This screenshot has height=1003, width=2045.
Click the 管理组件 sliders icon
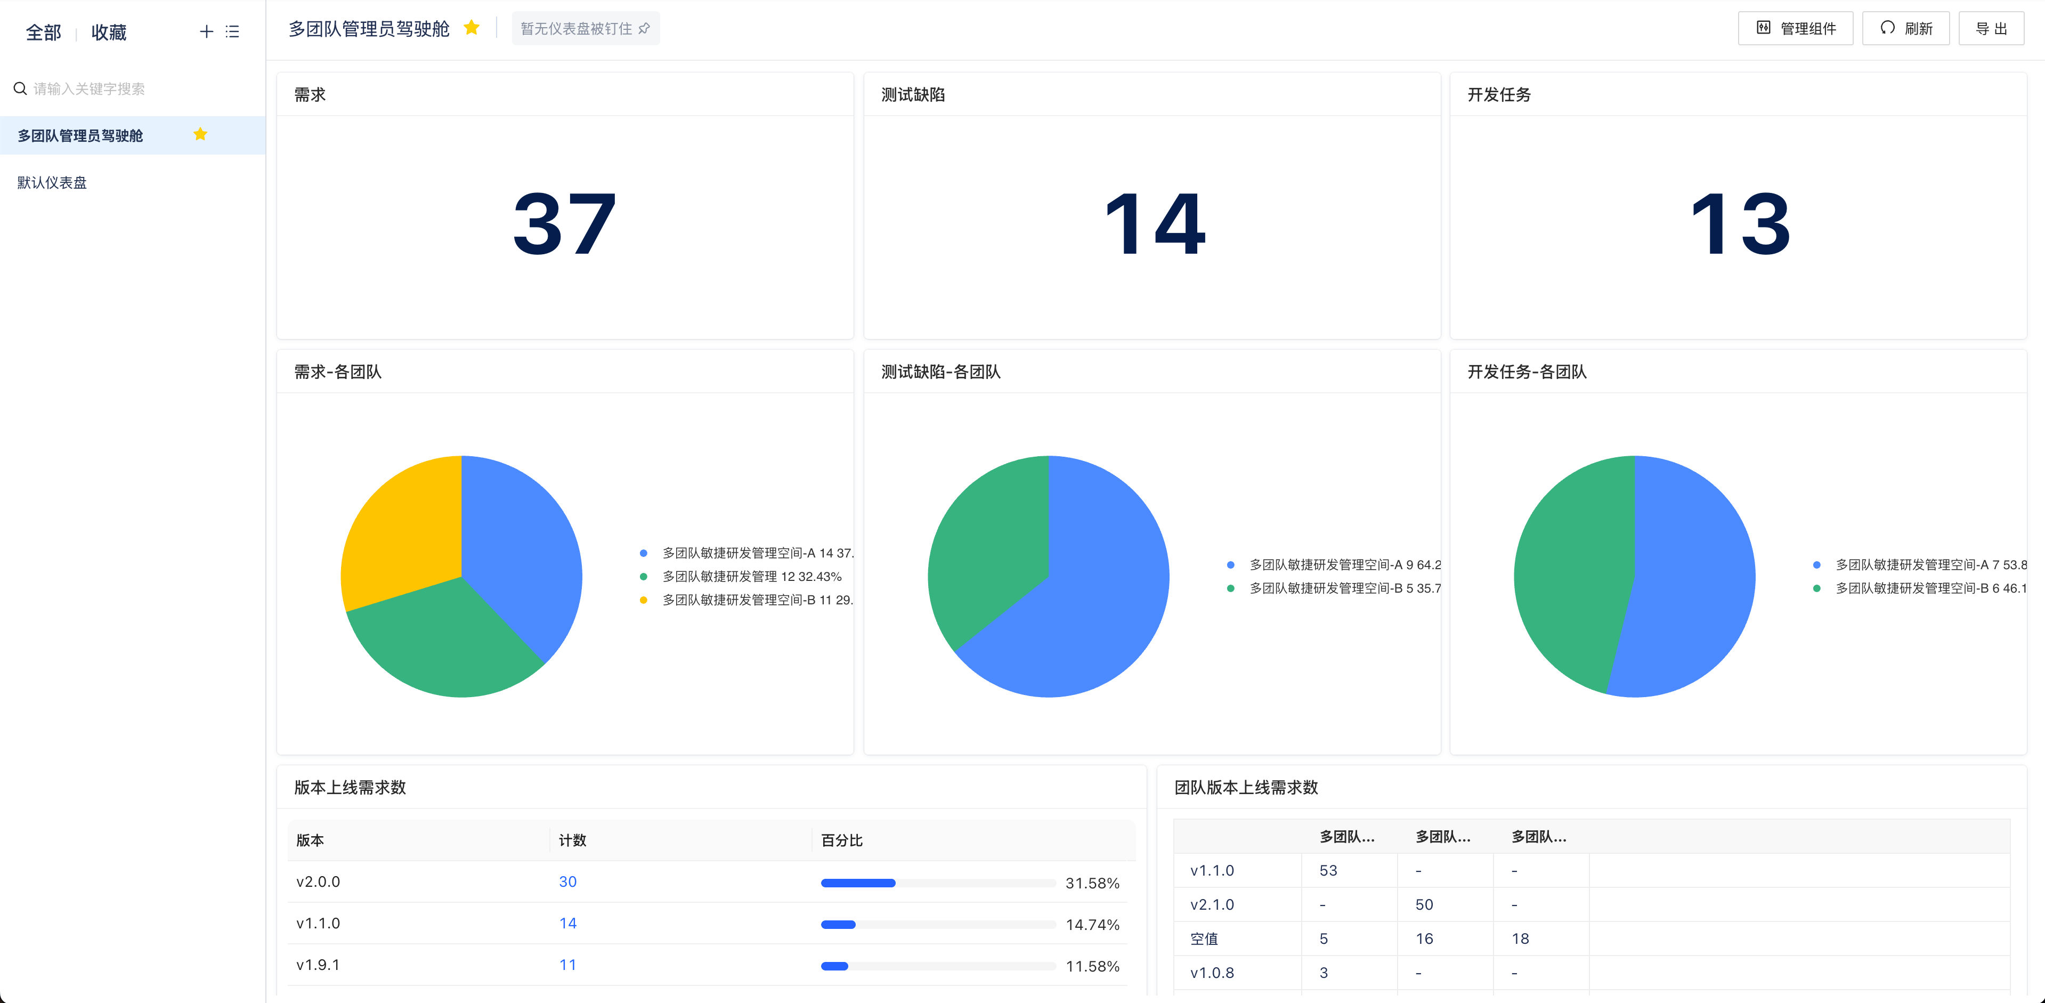click(x=1763, y=28)
